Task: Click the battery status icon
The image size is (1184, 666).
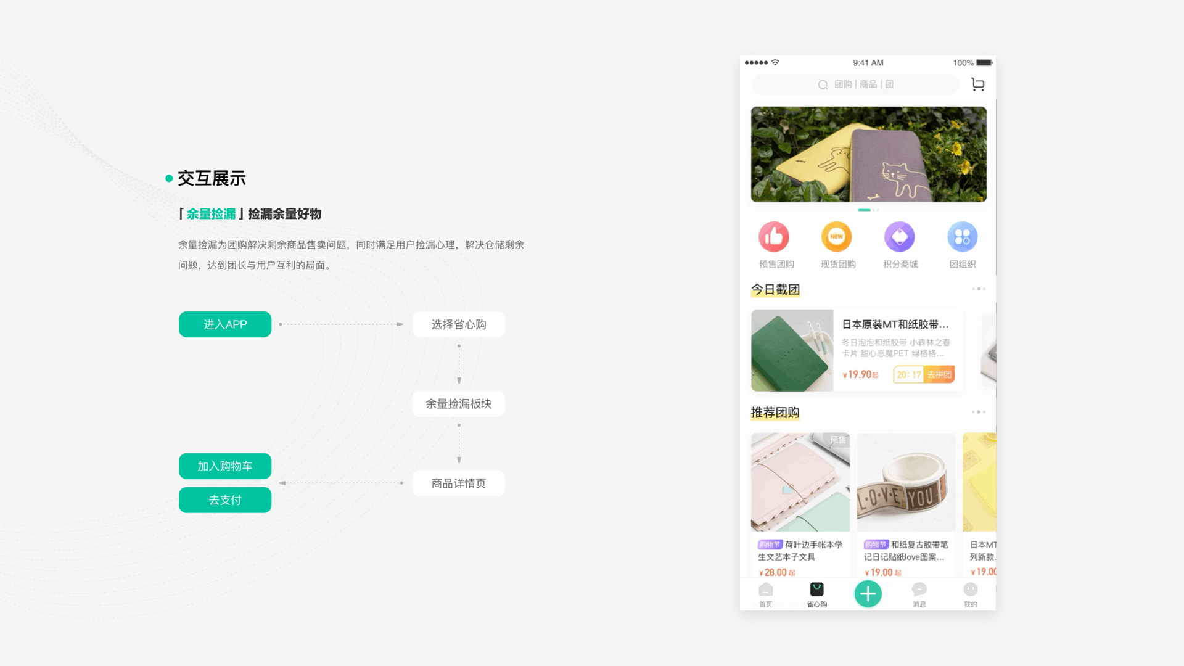Action: 984,63
